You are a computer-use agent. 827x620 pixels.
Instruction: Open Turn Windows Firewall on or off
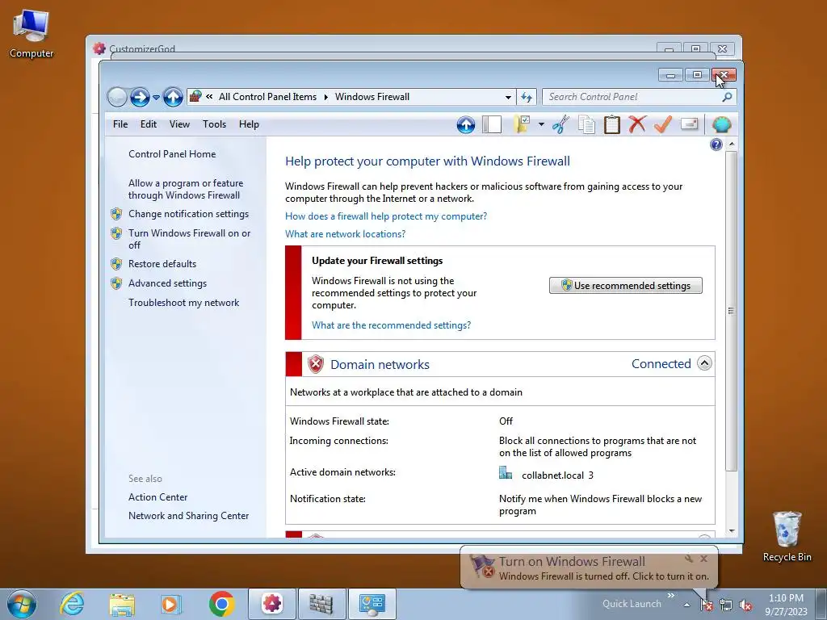click(x=189, y=239)
